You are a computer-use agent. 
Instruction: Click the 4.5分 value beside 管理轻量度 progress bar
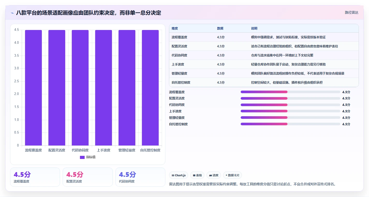pyautogui.click(x=346, y=118)
